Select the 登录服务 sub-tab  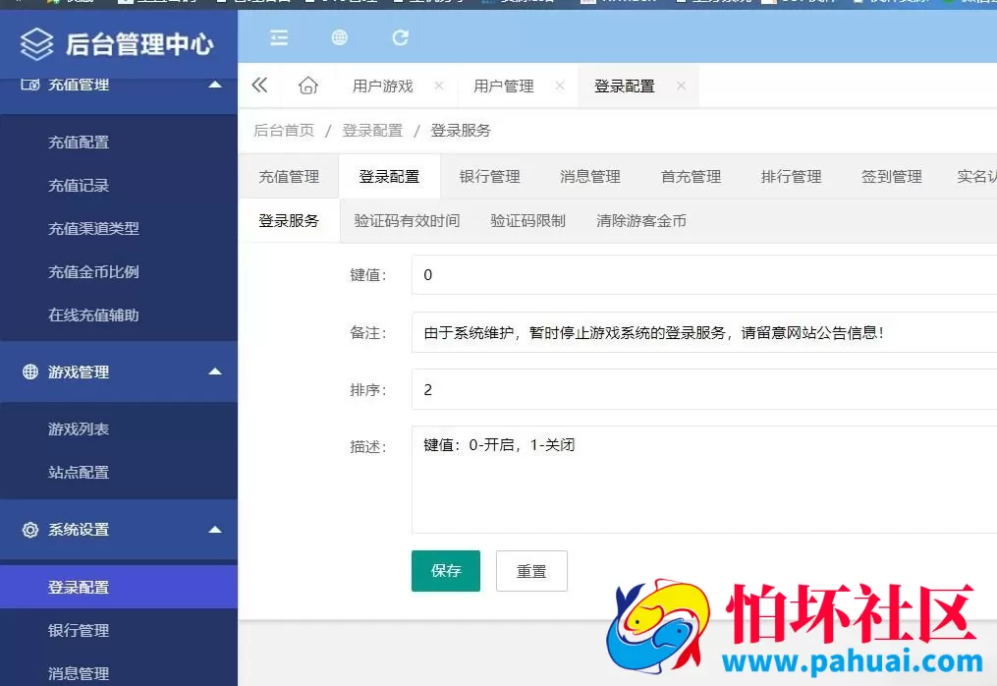pyautogui.click(x=289, y=221)
